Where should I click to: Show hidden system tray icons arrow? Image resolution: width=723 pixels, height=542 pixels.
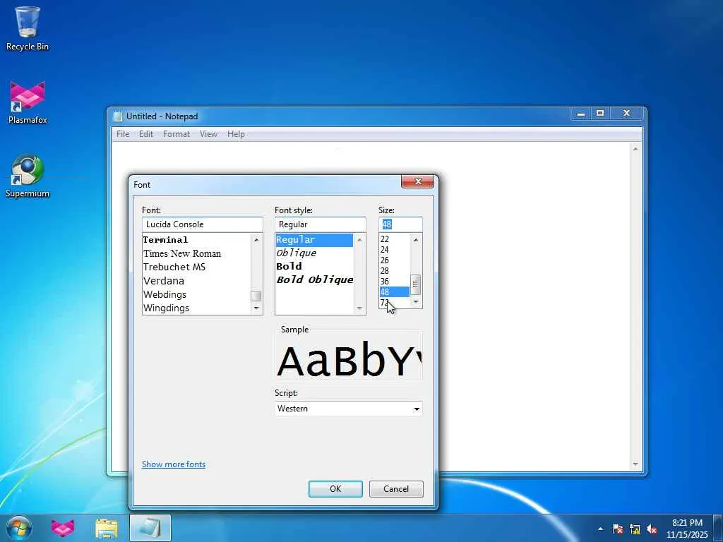(600, 529)
